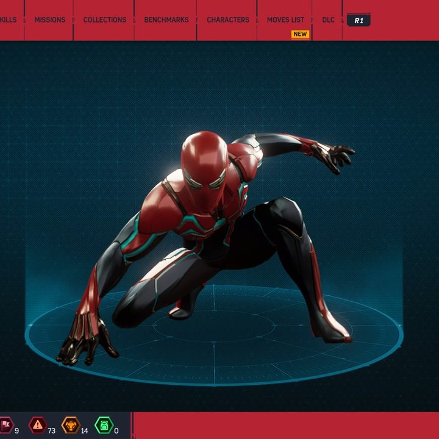Click the Spider-Man suit model preview
Screen dimensions: 439x439
(x=206, y=248)
